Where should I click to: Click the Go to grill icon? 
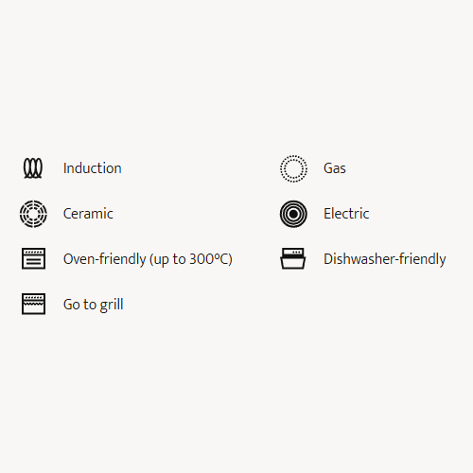[33, 304]
